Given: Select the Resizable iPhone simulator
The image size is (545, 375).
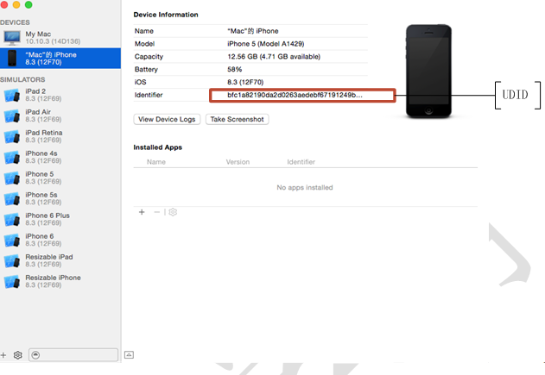Looking at the screenshot, I should coord(60,281).
